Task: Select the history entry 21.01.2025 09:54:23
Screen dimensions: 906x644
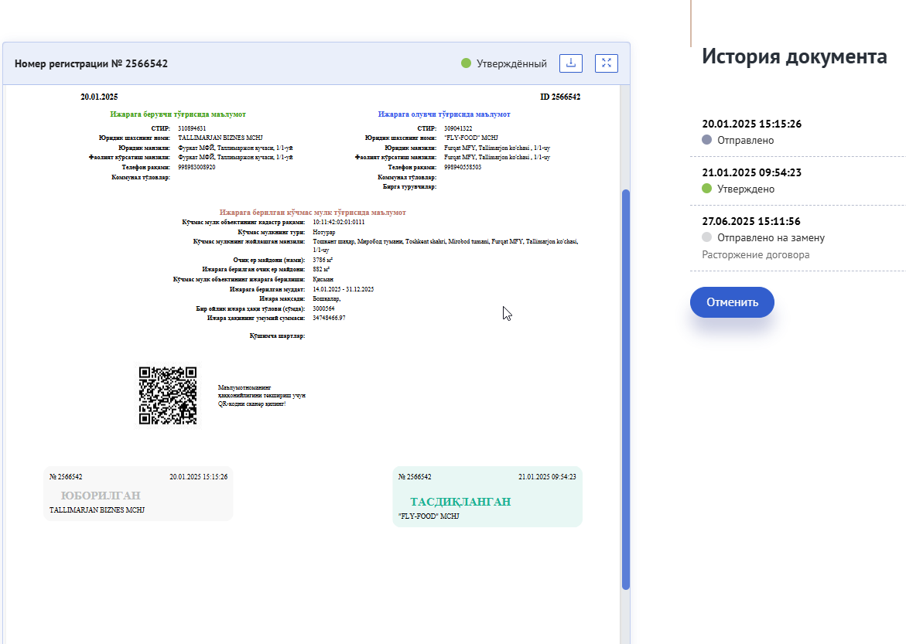Action: coord(752,172)
